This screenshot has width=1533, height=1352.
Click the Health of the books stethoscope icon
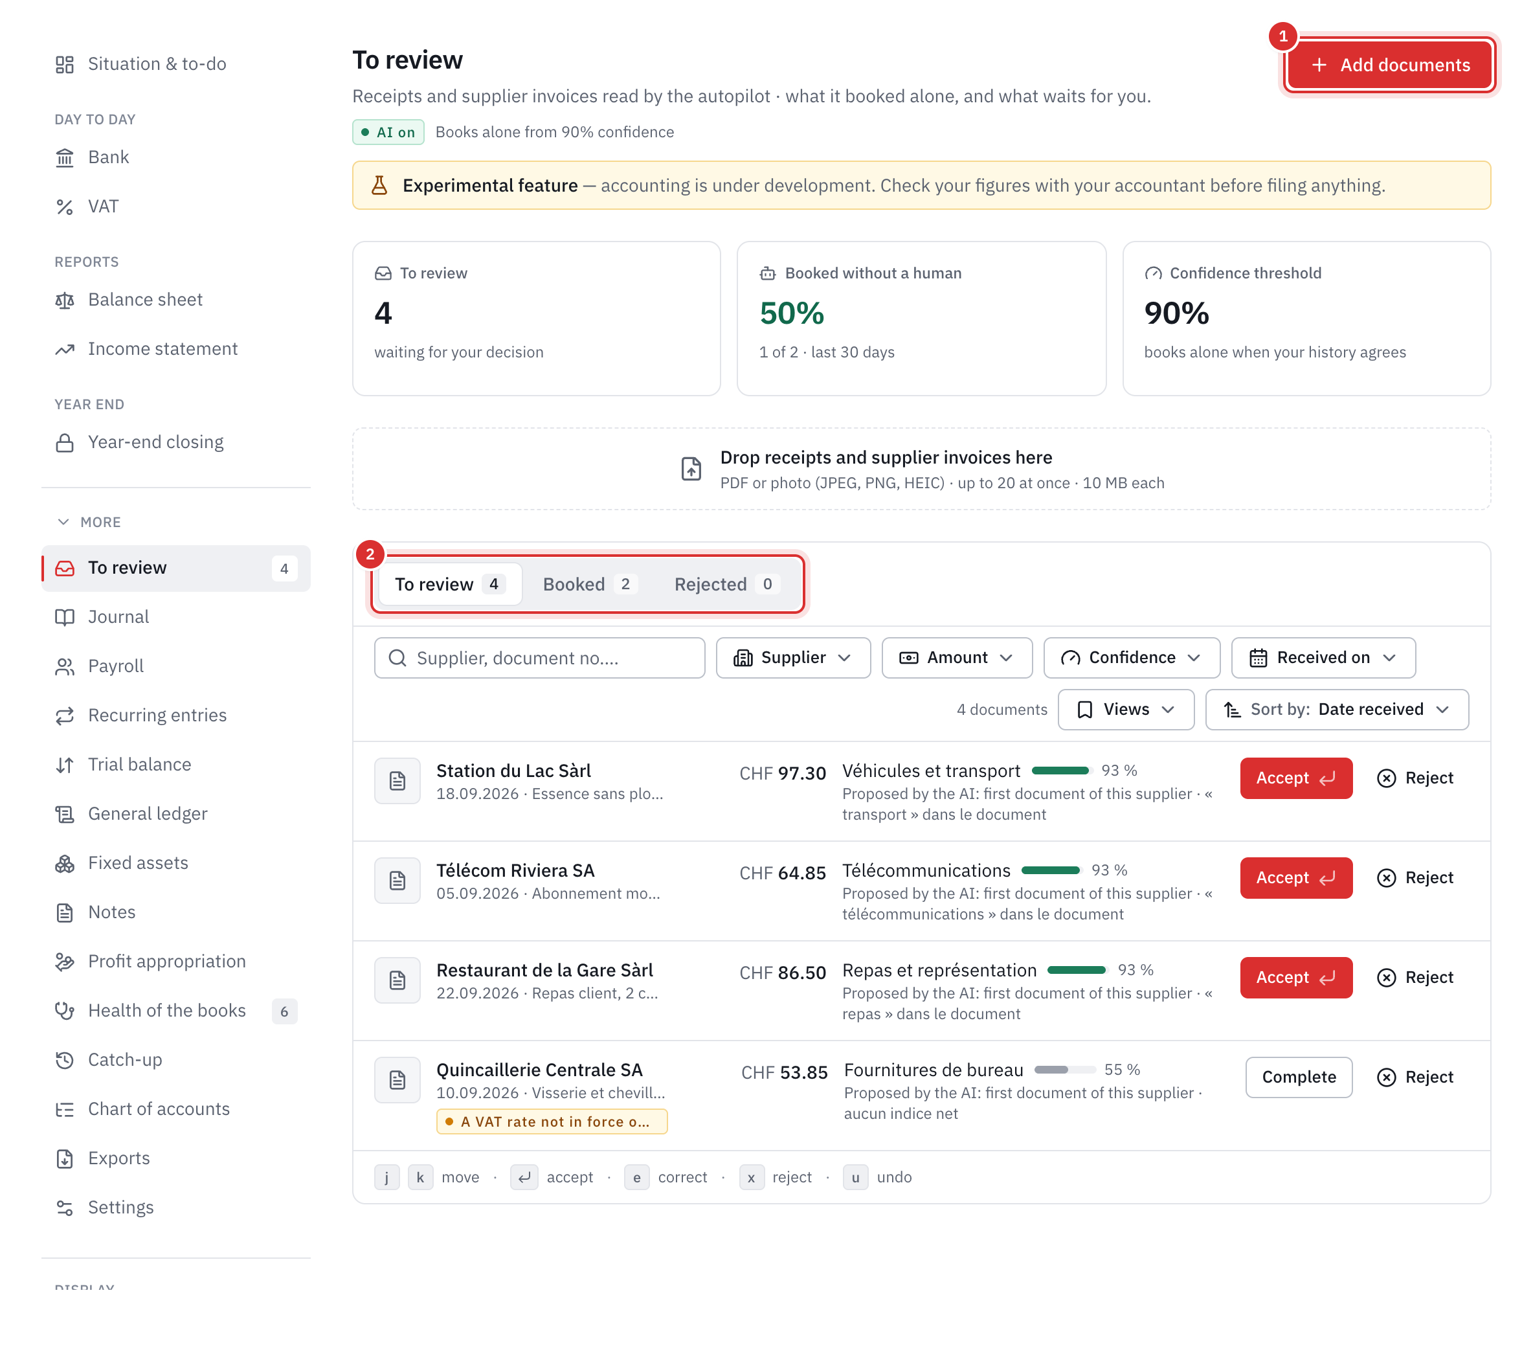(65, 1011)
